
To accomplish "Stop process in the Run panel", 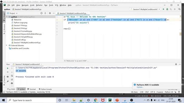I will pos(8,72).
